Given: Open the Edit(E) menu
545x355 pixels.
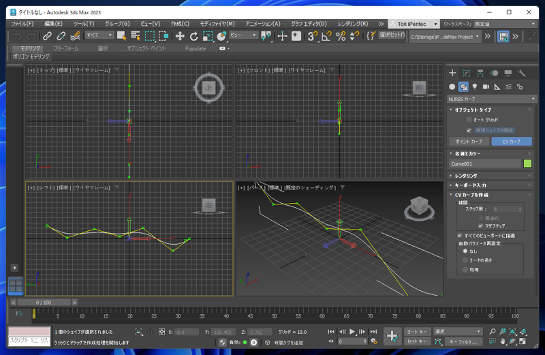Looking at the screenshot, I should click(x=53, y=24).
